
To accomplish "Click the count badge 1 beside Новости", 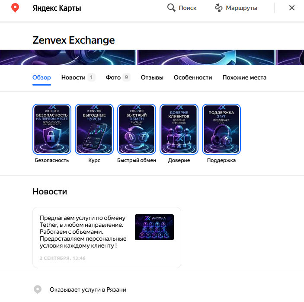I will coord(91,77).
